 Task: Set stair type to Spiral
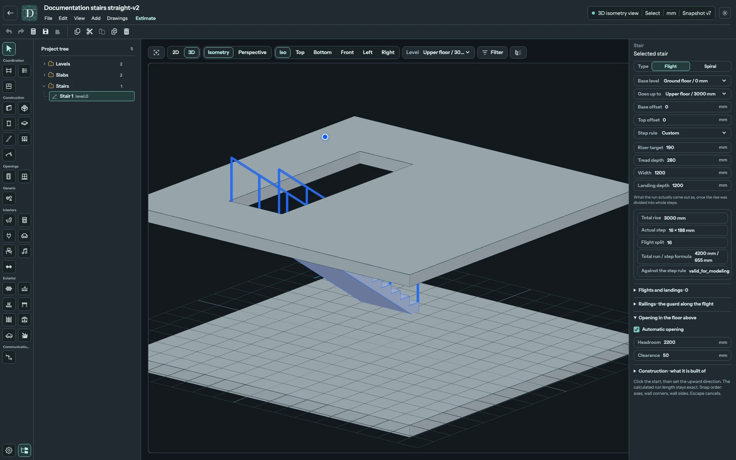710,66
